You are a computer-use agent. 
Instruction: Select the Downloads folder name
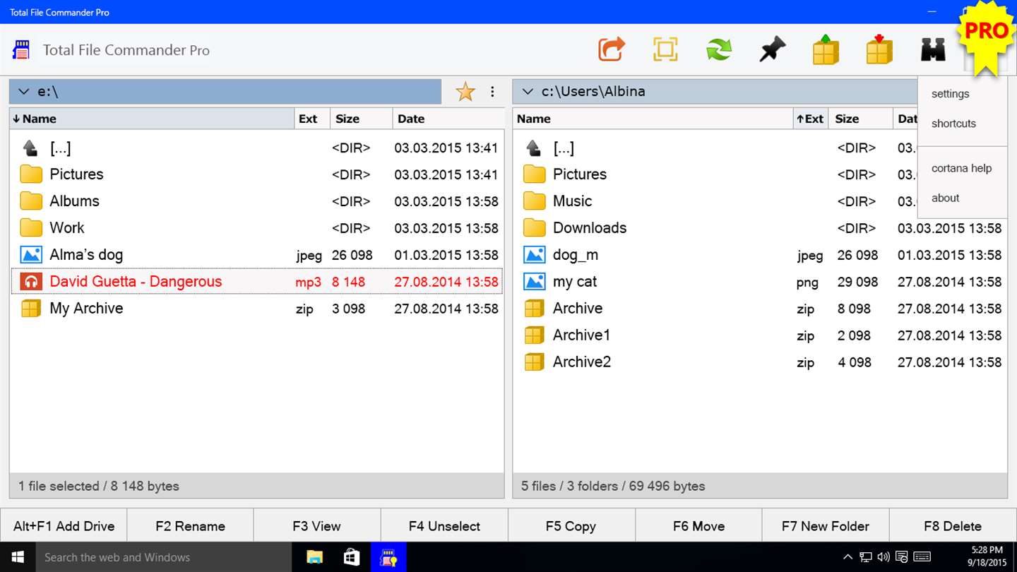[x=590, y=228]
